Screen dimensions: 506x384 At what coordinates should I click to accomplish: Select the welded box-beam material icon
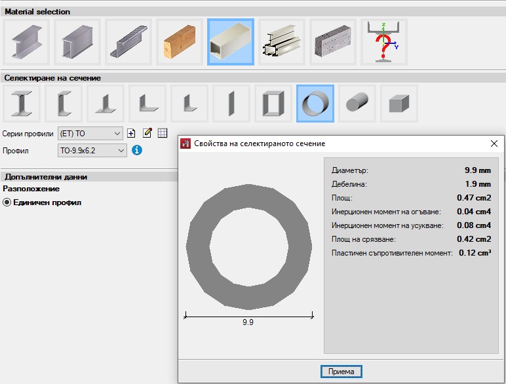click(x=77, y=42)
